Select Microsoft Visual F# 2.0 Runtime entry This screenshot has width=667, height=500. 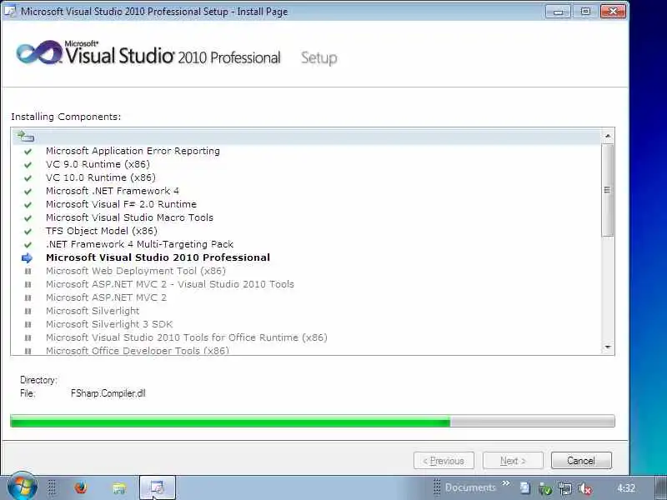coord(121,204)
